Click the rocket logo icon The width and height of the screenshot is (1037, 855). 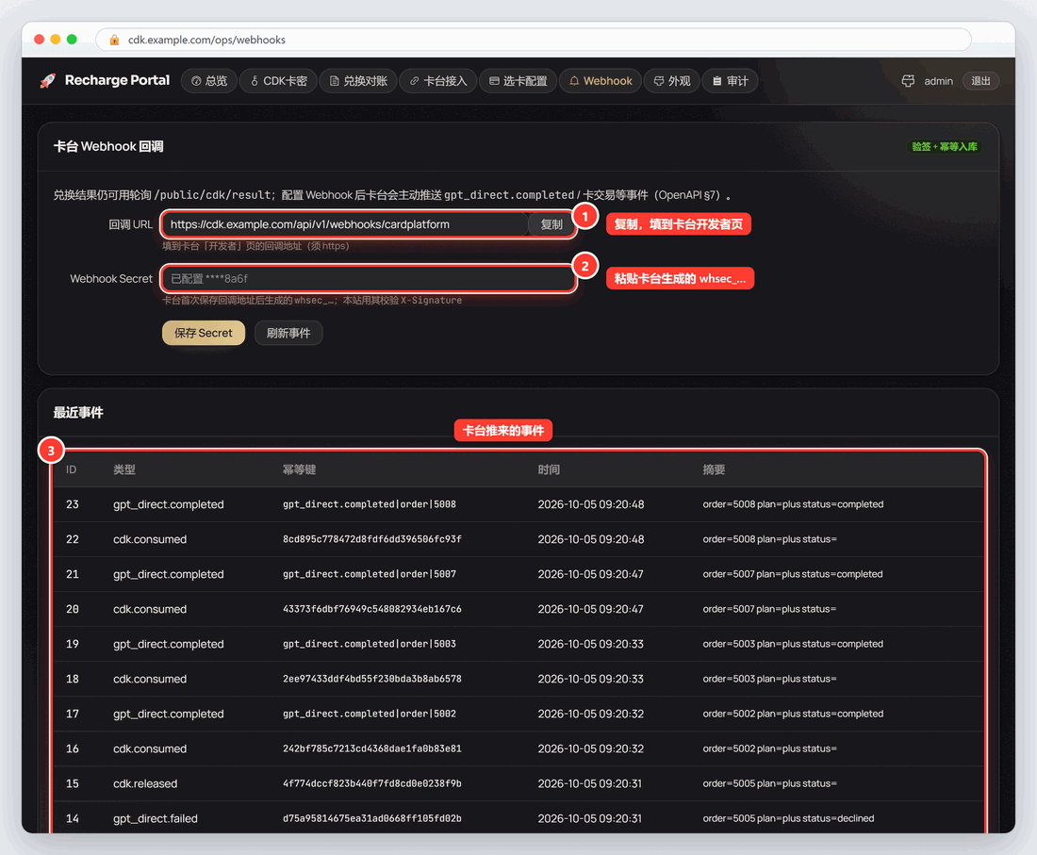(x=48, y=81)
